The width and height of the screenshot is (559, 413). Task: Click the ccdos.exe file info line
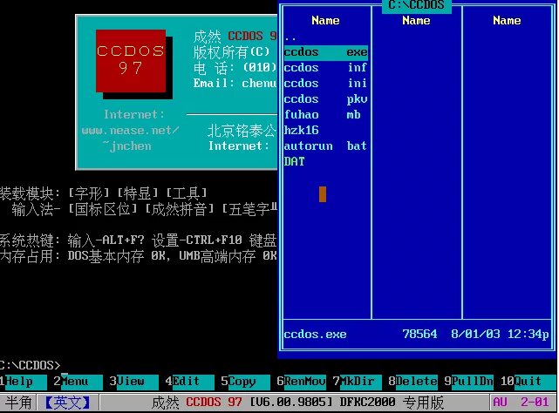point(416,335)
